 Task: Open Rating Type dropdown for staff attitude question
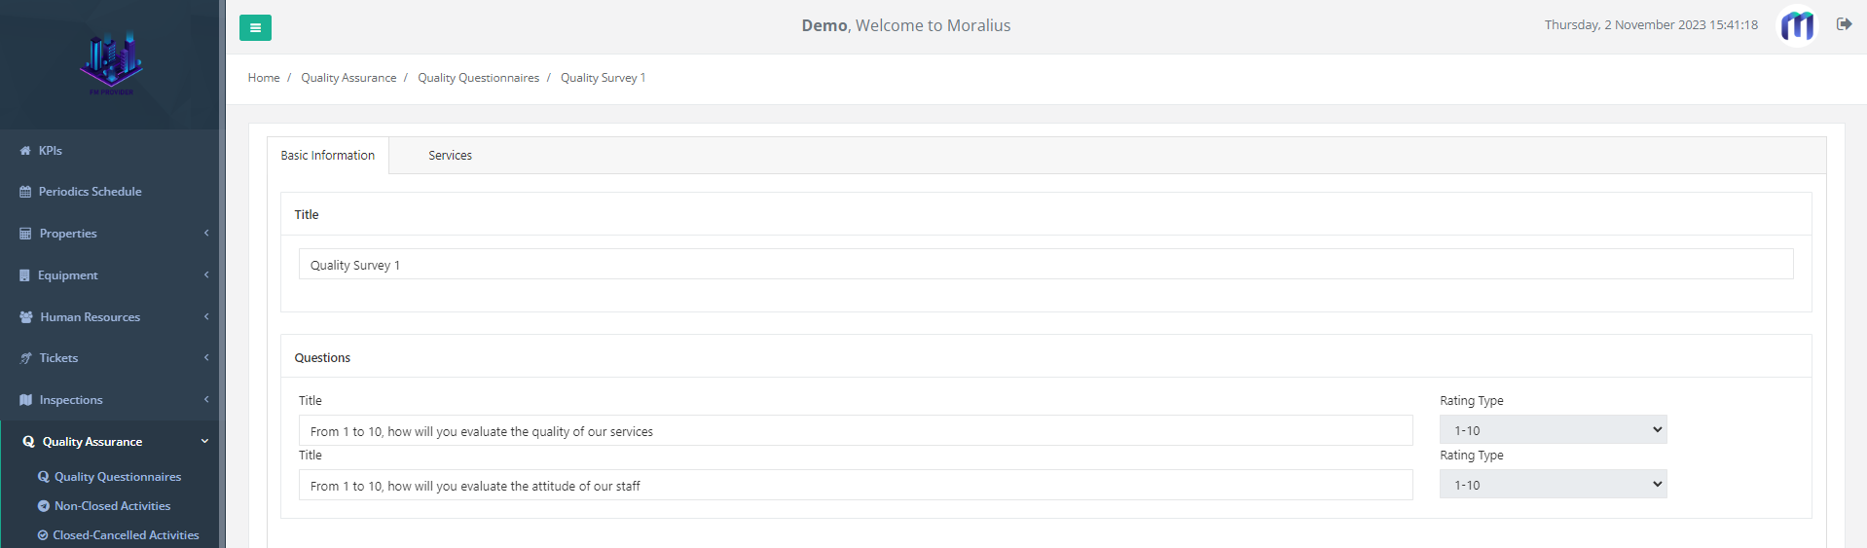tap(1554, 485)
